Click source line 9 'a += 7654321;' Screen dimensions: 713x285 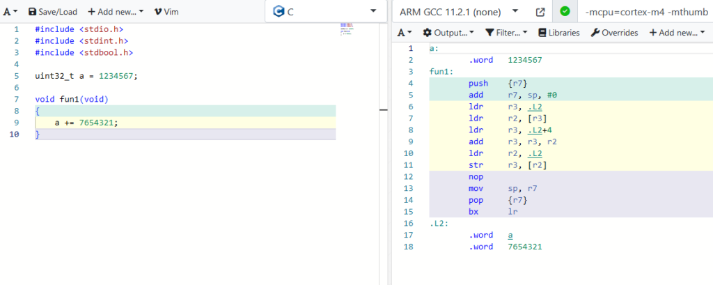[86, 123]
